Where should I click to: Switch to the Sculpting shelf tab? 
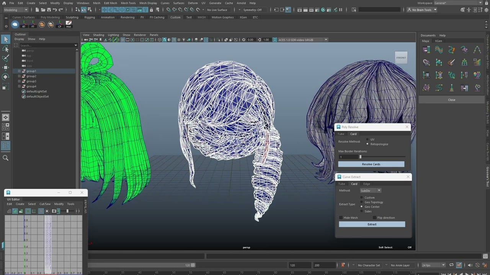click(x=72, y=17)
